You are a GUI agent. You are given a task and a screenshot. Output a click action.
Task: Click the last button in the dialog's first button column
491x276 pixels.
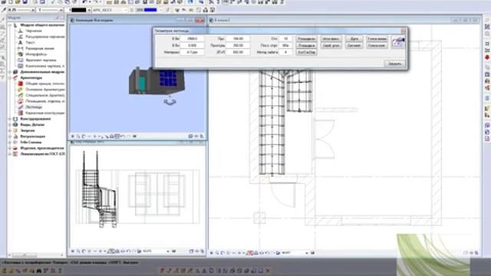(306, 52)
